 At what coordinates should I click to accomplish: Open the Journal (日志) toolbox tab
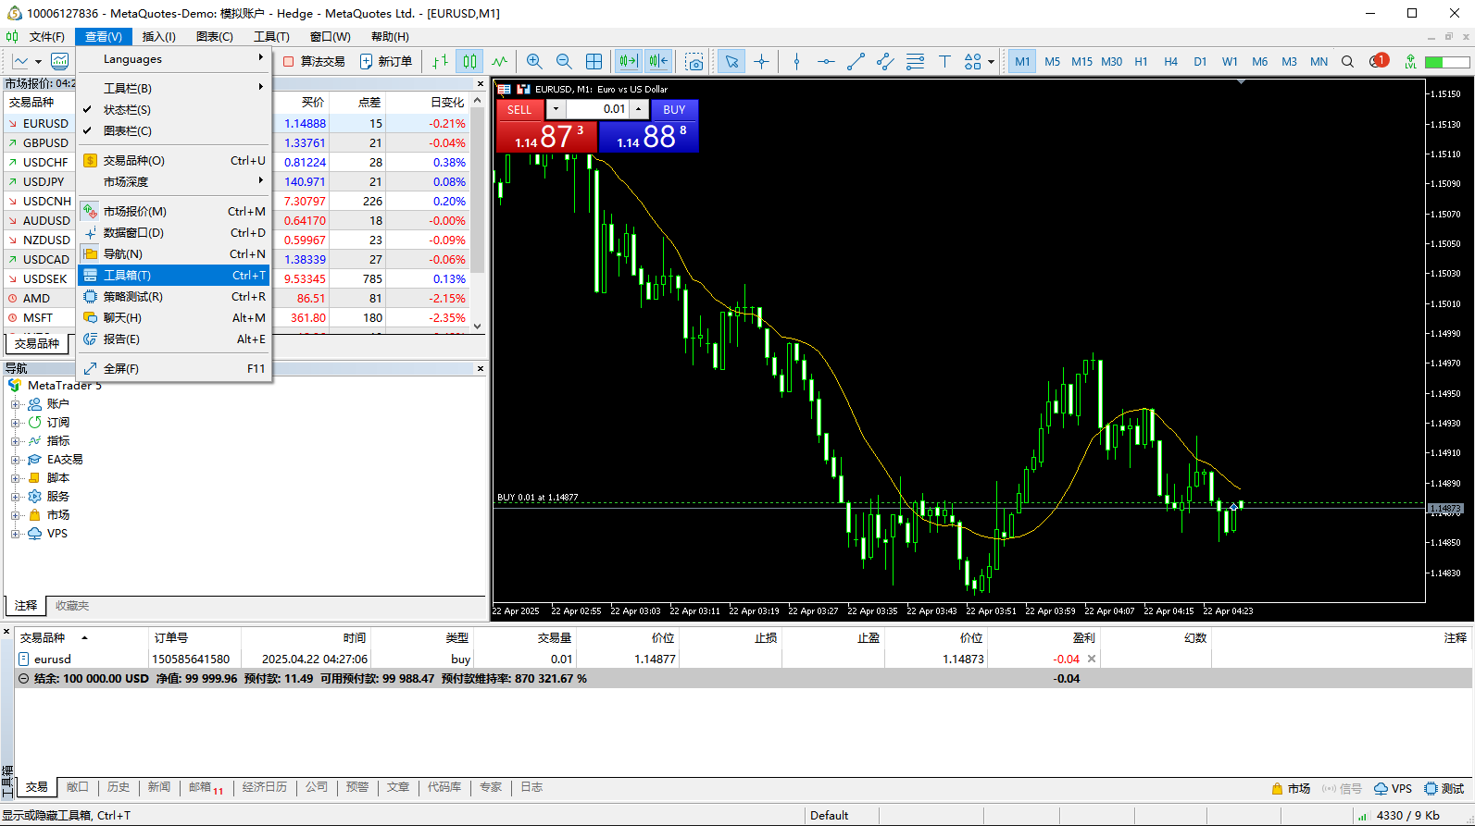[531, 787]
